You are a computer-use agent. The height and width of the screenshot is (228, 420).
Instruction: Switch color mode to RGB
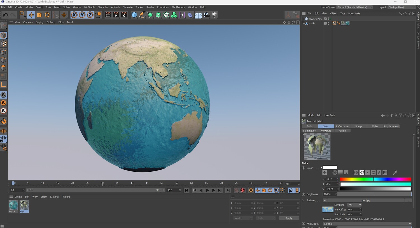[356, 172]
